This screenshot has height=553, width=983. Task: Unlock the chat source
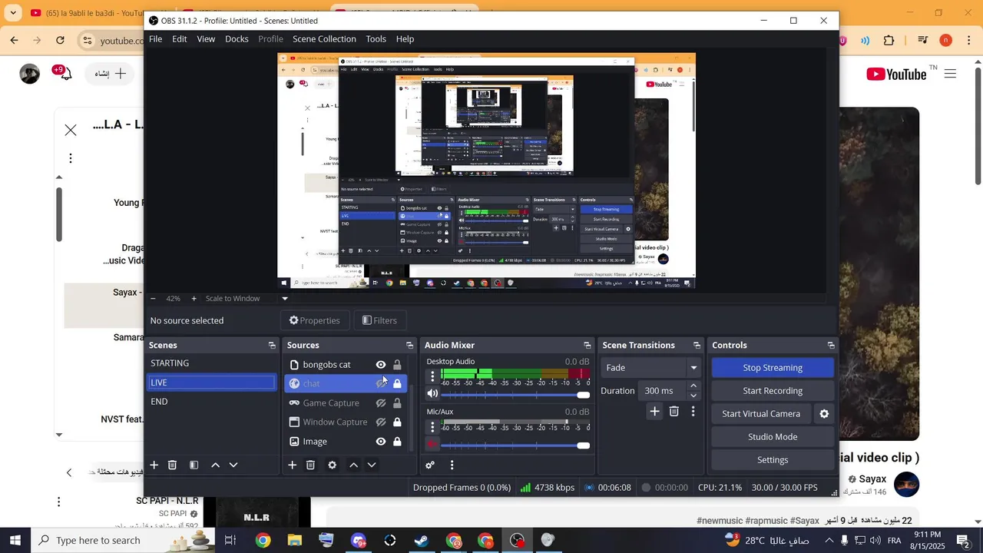(397, 383)
